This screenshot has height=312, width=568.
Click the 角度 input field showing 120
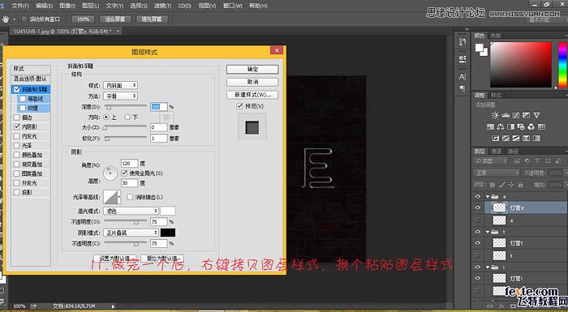point(129,164)
